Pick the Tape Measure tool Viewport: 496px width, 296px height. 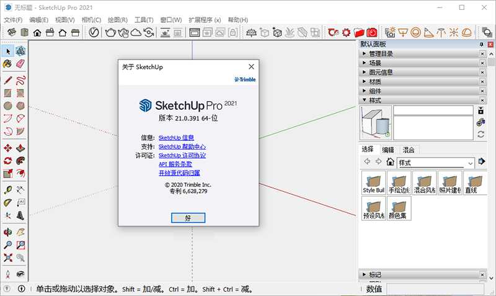click(x=8, y=190)
